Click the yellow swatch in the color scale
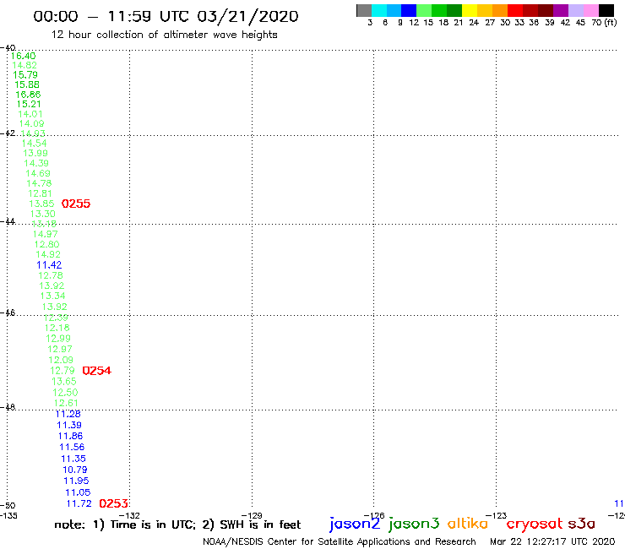 tap(470, 10)
